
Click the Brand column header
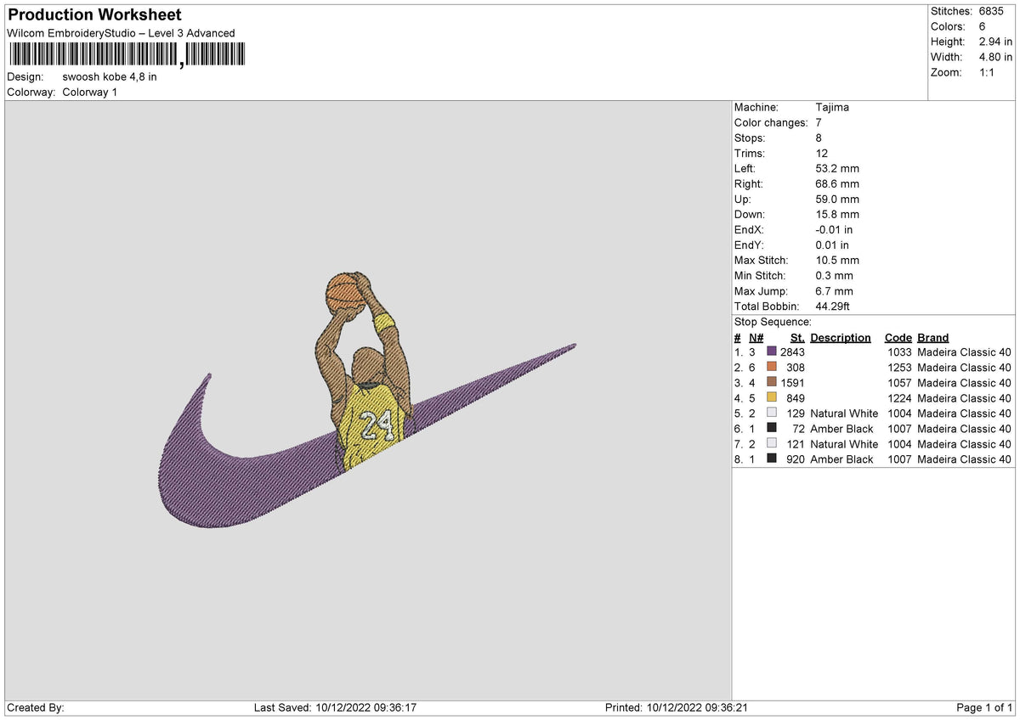(932, 337)
